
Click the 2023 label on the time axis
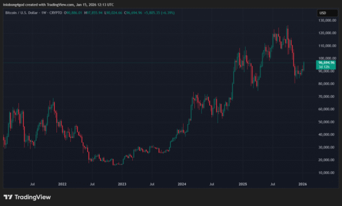[122, 184]
